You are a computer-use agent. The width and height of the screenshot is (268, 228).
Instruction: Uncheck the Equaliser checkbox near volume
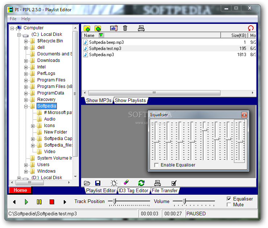229,199
